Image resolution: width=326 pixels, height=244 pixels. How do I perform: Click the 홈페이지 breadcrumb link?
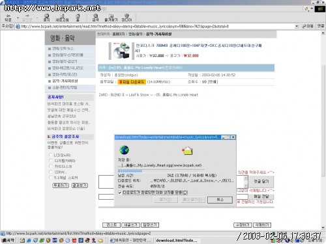[119, 34]
